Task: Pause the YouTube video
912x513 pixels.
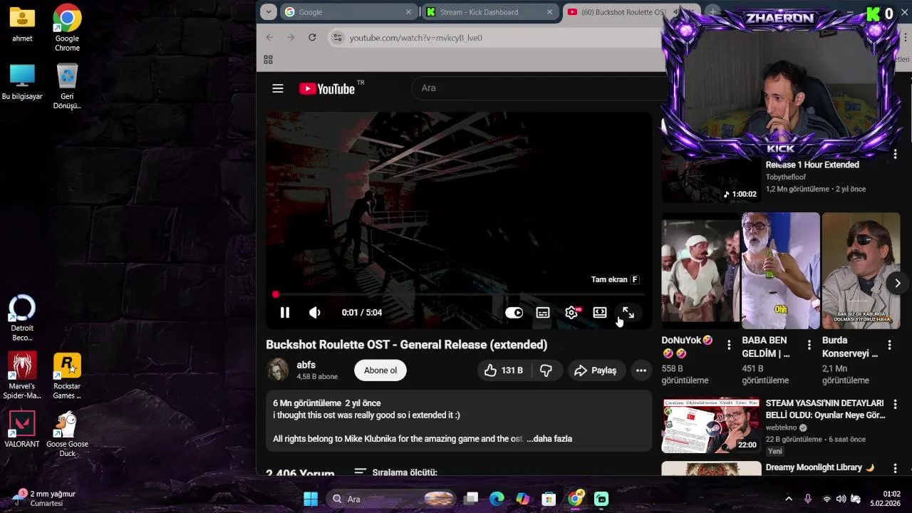Action: 284,313
